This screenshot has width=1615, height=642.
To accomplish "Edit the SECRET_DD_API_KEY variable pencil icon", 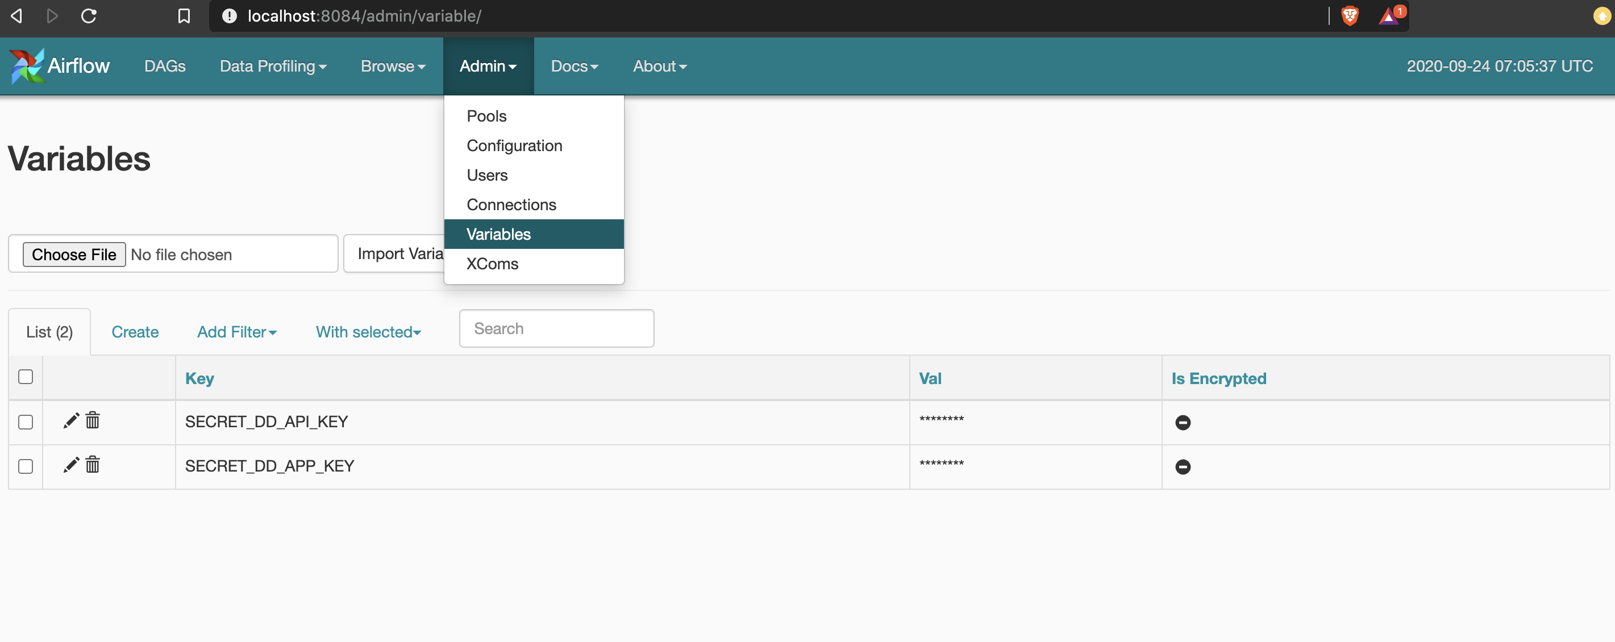I will (x=71, y=420).
